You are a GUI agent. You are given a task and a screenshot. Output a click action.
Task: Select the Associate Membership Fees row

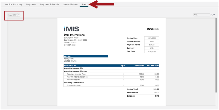tap(111, 71)
